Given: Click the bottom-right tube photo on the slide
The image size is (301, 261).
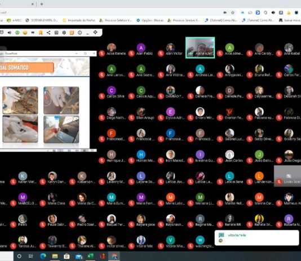Looking at the screenshot, I should pos(61,129).
